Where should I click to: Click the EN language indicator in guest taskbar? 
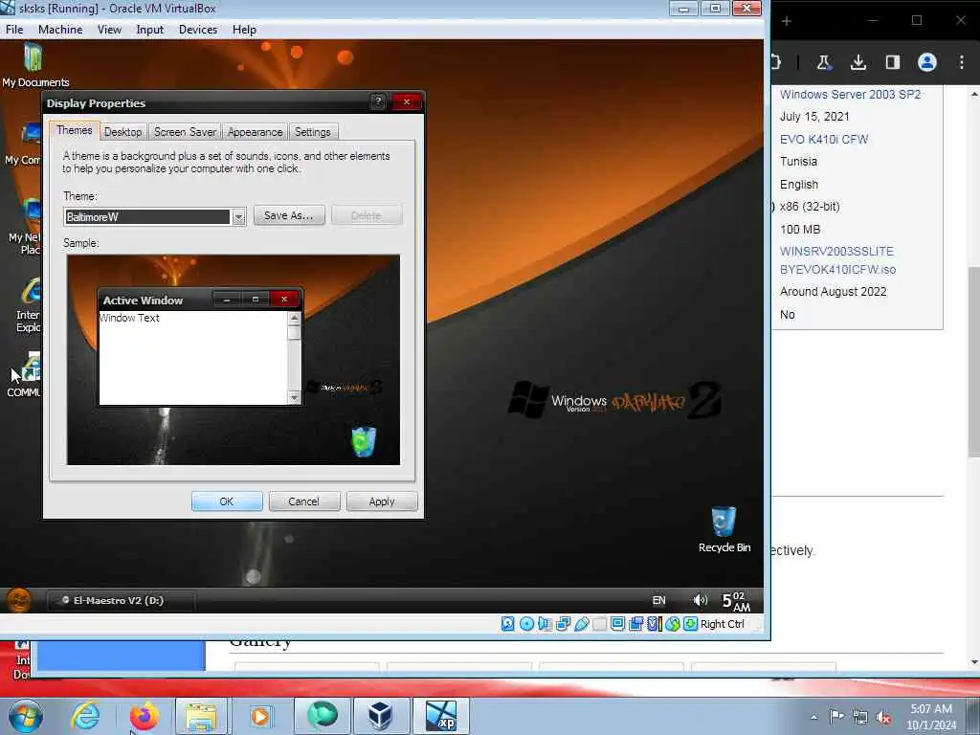(658, 600)
